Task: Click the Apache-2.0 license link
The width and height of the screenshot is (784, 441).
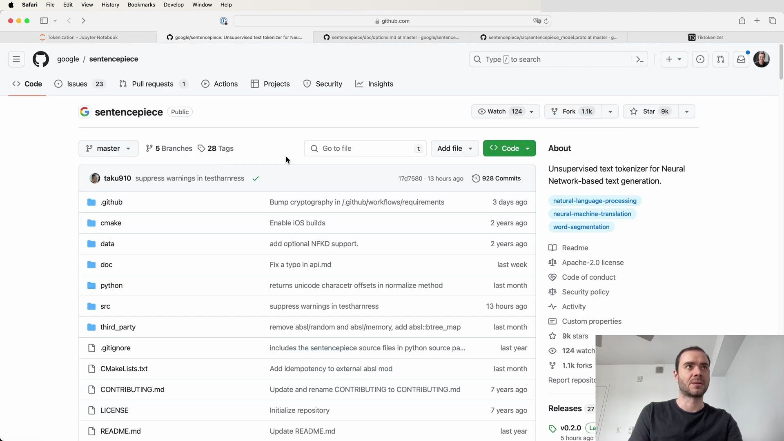Action: (x=592, y=262)
